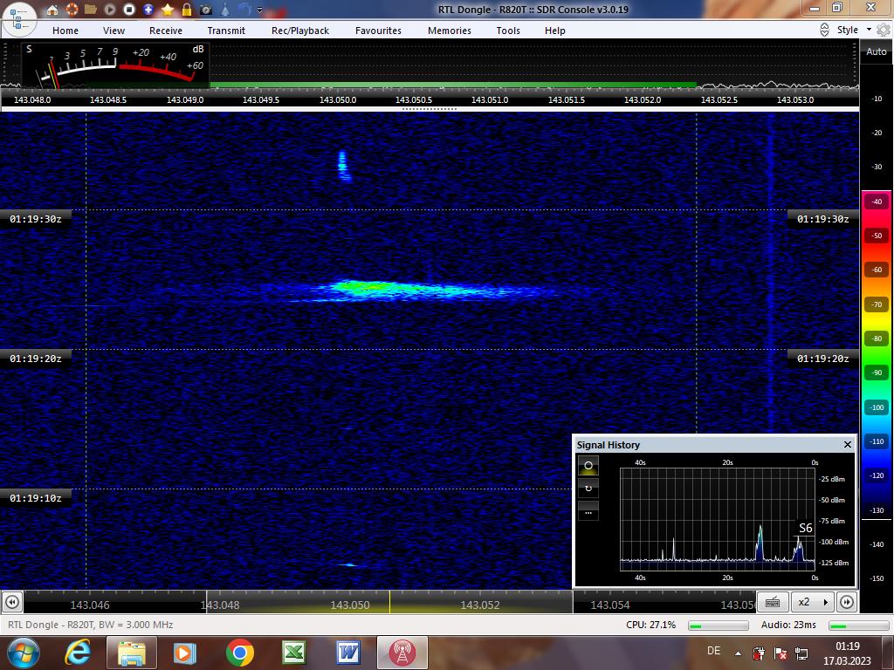Click the keyboard icon button
Viewport: 894px width, 670px height.
tap(773, 602)
